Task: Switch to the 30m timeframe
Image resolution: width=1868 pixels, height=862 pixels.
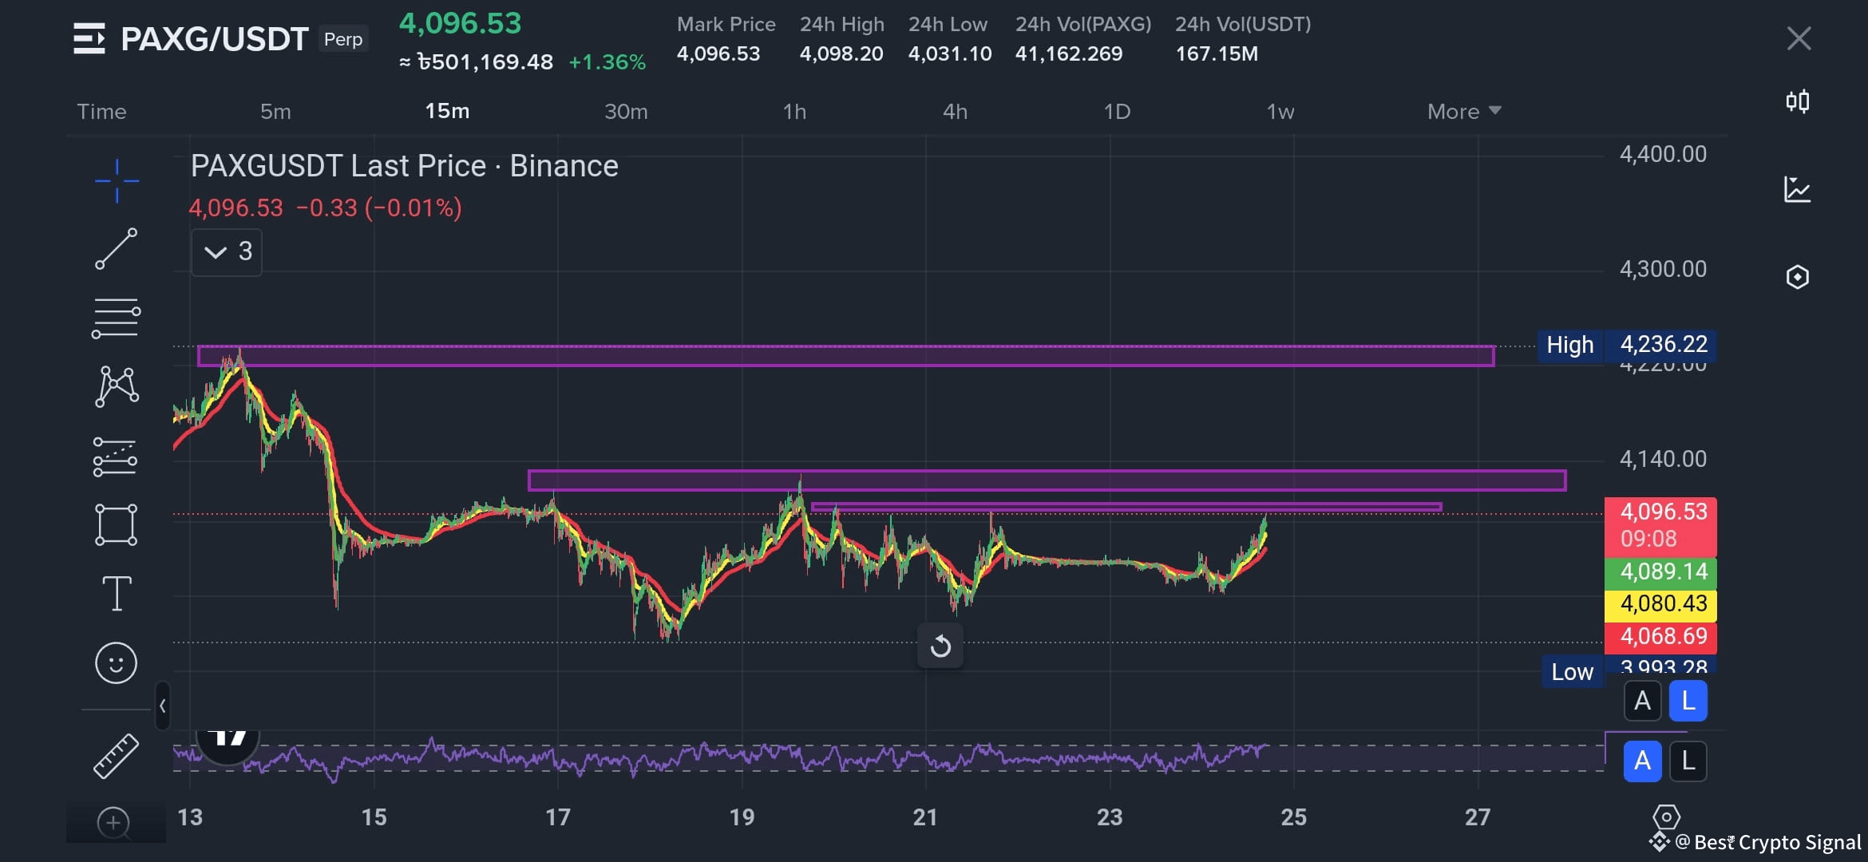Action: click(x=626, y=111)
